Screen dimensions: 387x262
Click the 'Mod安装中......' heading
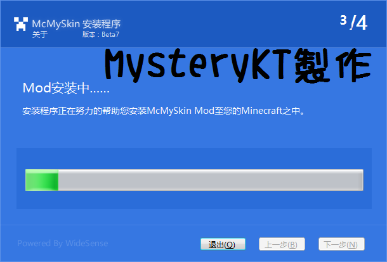click(x=66, y=88)
